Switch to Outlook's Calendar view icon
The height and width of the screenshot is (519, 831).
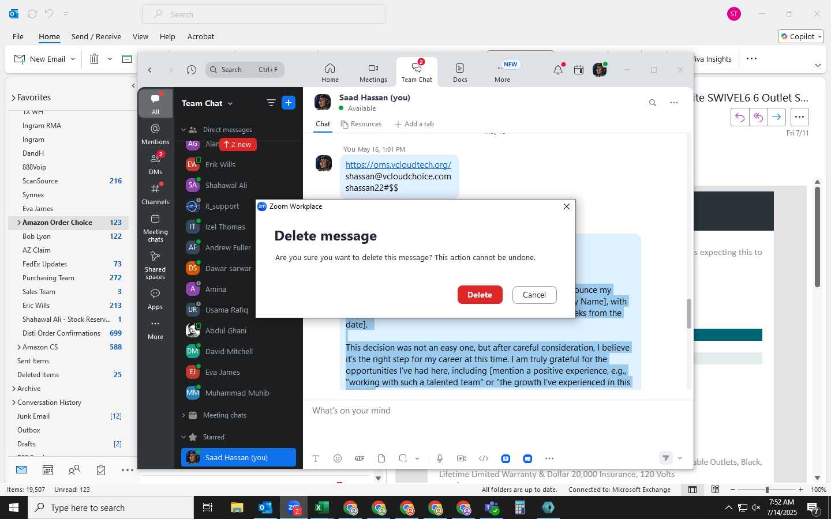(x=48, y=470)
